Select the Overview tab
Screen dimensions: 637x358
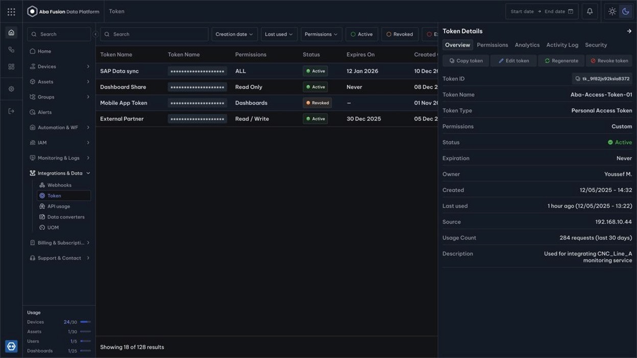(457, 45)
